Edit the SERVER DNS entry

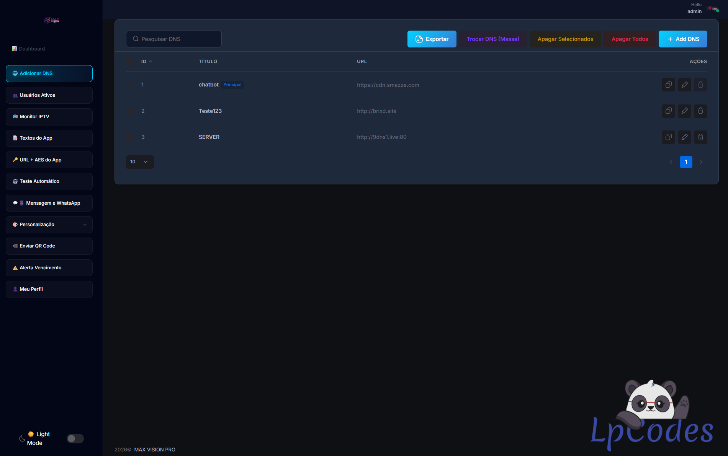684,137
